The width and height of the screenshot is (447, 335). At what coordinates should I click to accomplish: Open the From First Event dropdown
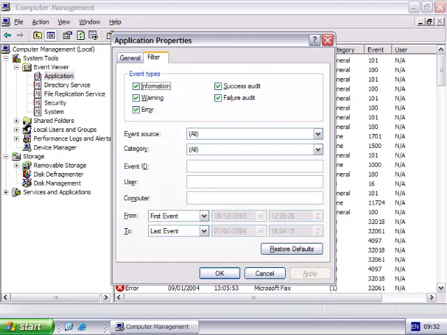pos(204,216)
